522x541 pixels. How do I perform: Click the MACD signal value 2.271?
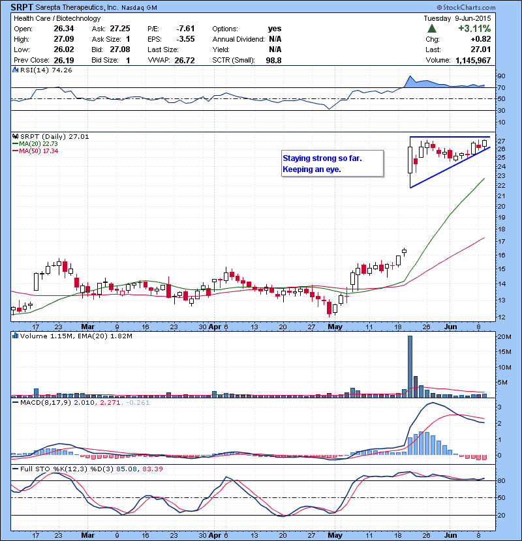pos(110,402)
